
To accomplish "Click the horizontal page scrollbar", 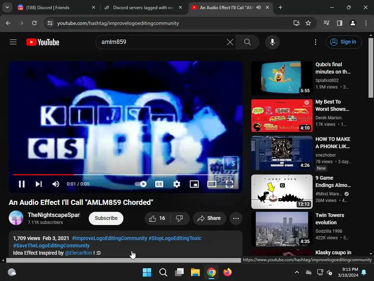I will (123, 260).
